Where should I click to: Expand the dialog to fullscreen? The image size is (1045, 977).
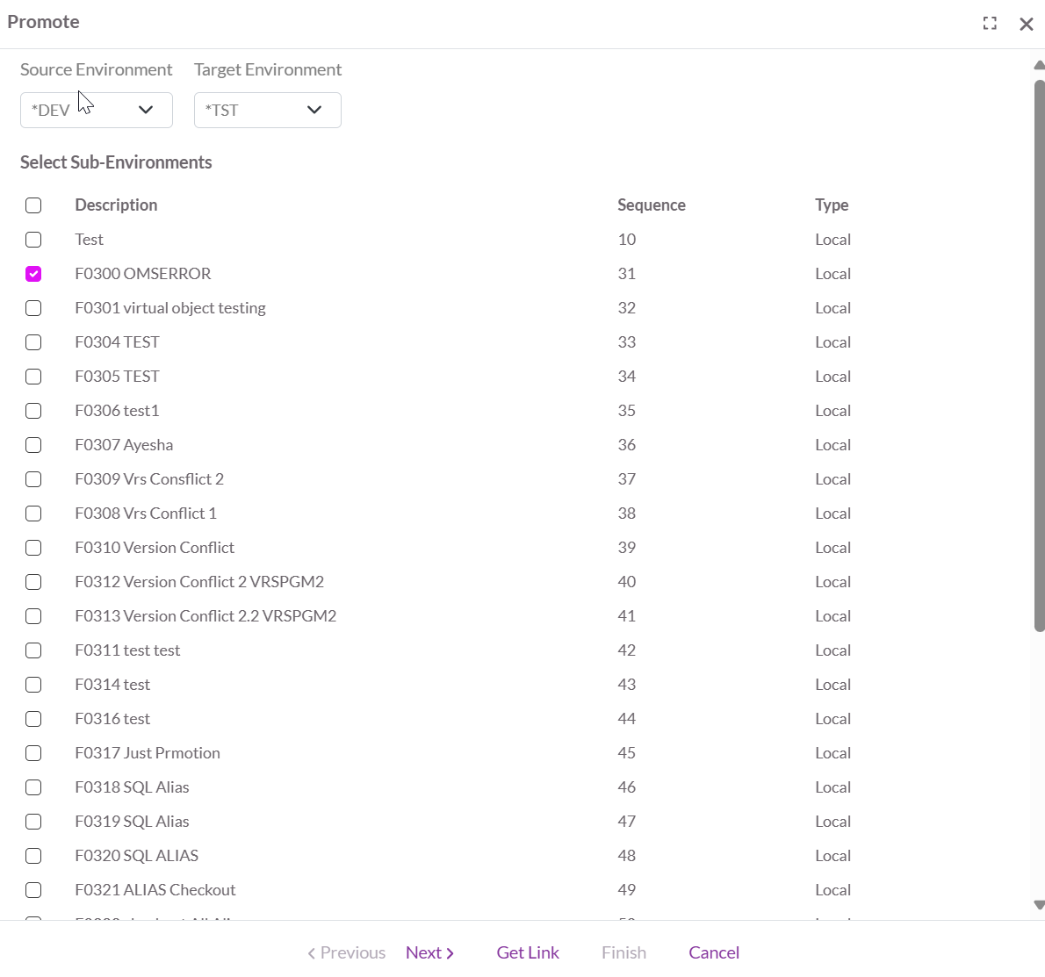point(990,24)
